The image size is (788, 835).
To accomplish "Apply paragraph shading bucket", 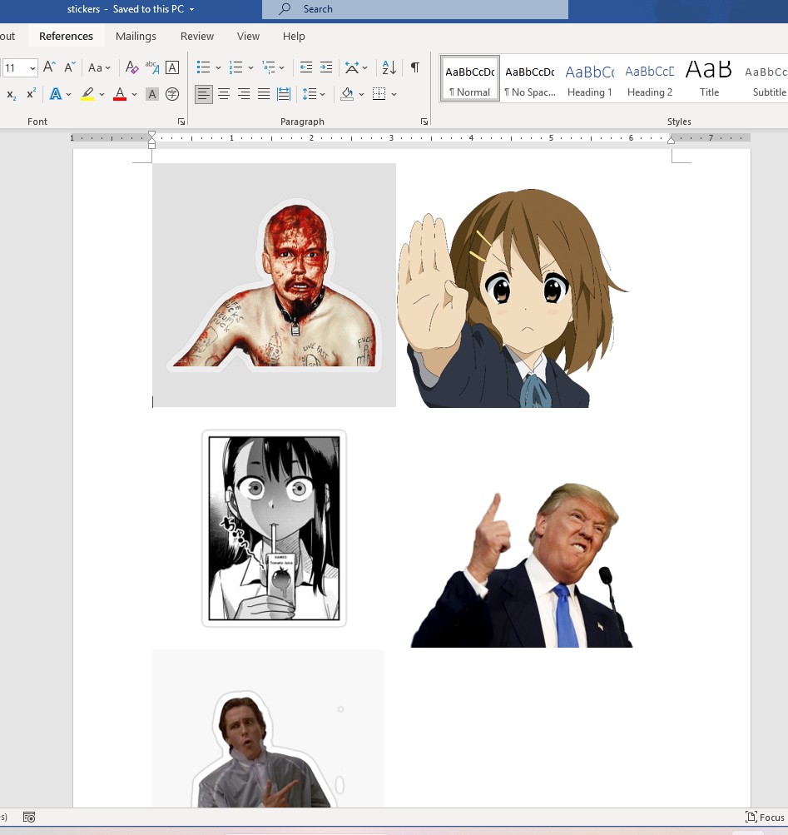I will (347, 94).
